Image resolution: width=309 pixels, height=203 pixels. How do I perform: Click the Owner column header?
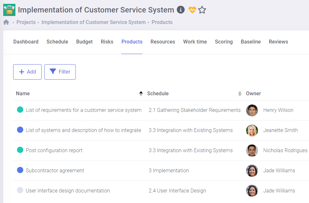coord(253,94)
